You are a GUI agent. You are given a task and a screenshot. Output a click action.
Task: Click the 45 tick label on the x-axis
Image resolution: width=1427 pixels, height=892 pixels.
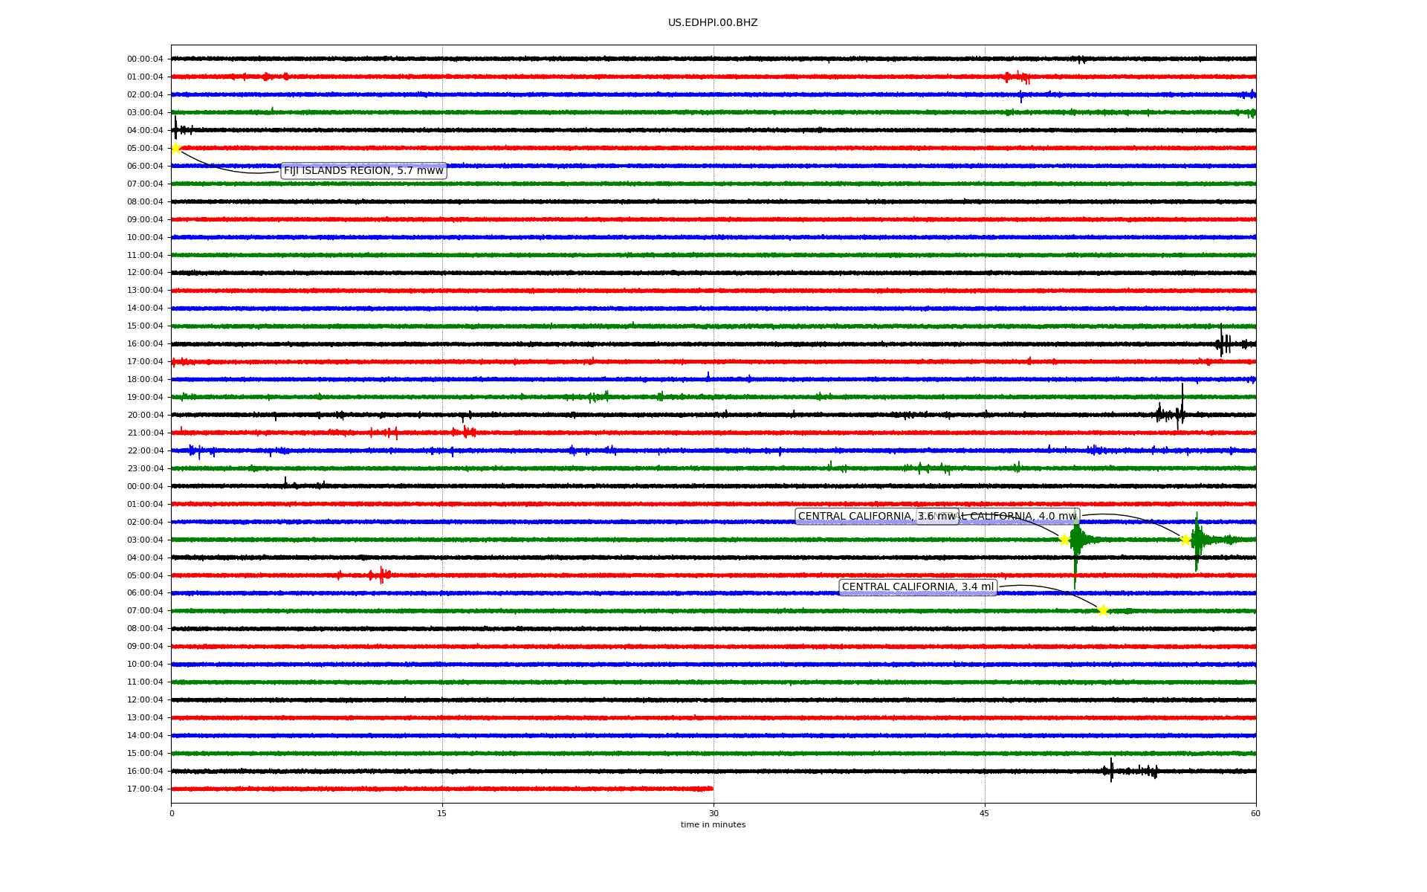tap(985, 813)
